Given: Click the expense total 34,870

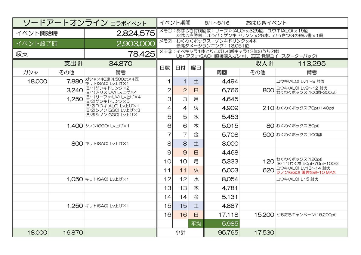Looking at the screenshot, I should (x=120, y=64).
